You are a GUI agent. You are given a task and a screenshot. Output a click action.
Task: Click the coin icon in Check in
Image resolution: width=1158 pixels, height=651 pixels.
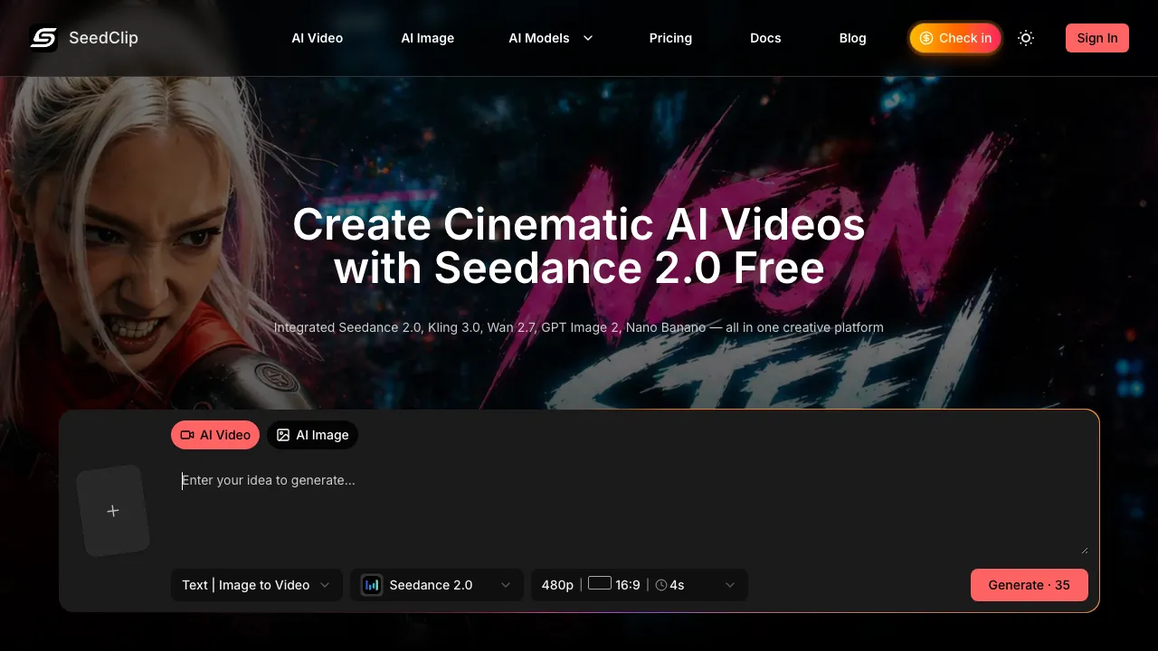pos(926,38)
